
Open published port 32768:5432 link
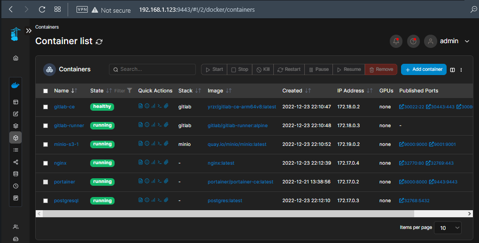414,201
